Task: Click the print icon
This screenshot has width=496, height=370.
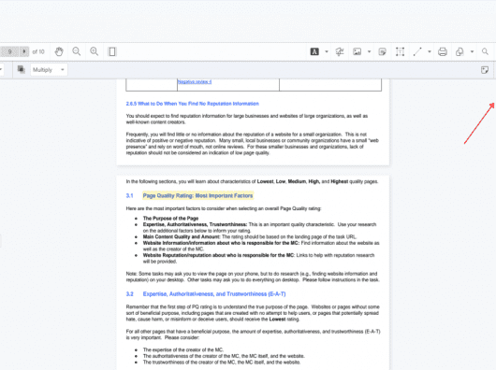Action: [x=443, y=51]
